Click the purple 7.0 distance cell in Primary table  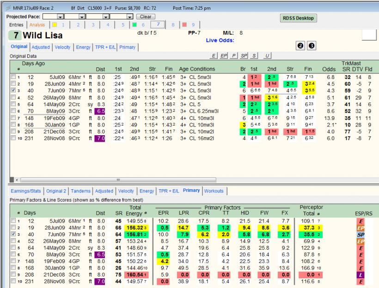point(100,282)
